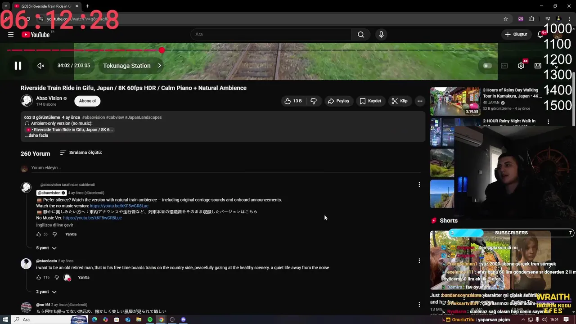576x324 pixels.
Task: Open the Chrome tab search dropdown
Action: pyautogui.click(x=5, y=6)
